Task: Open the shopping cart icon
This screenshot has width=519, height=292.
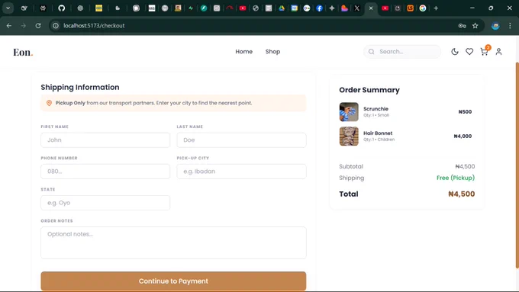Action: tap(484, 52)
